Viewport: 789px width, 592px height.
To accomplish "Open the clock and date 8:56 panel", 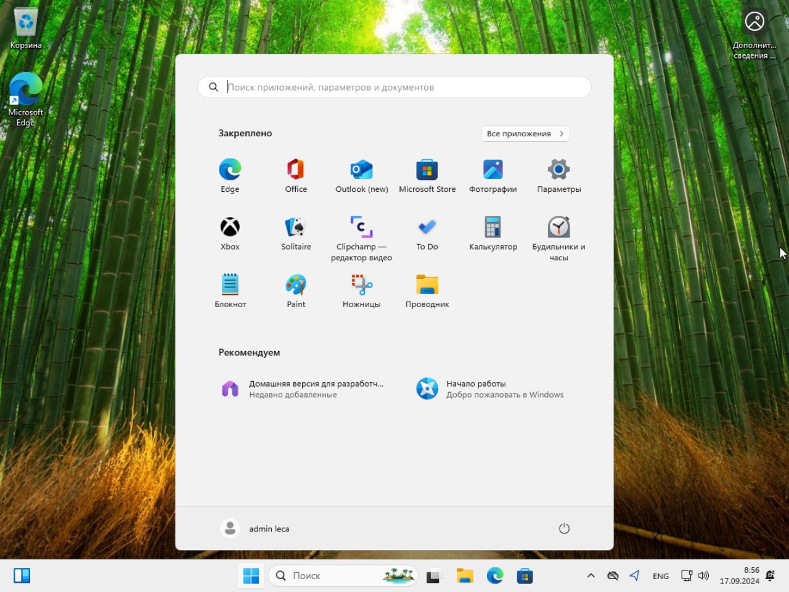I will point(739,576).
